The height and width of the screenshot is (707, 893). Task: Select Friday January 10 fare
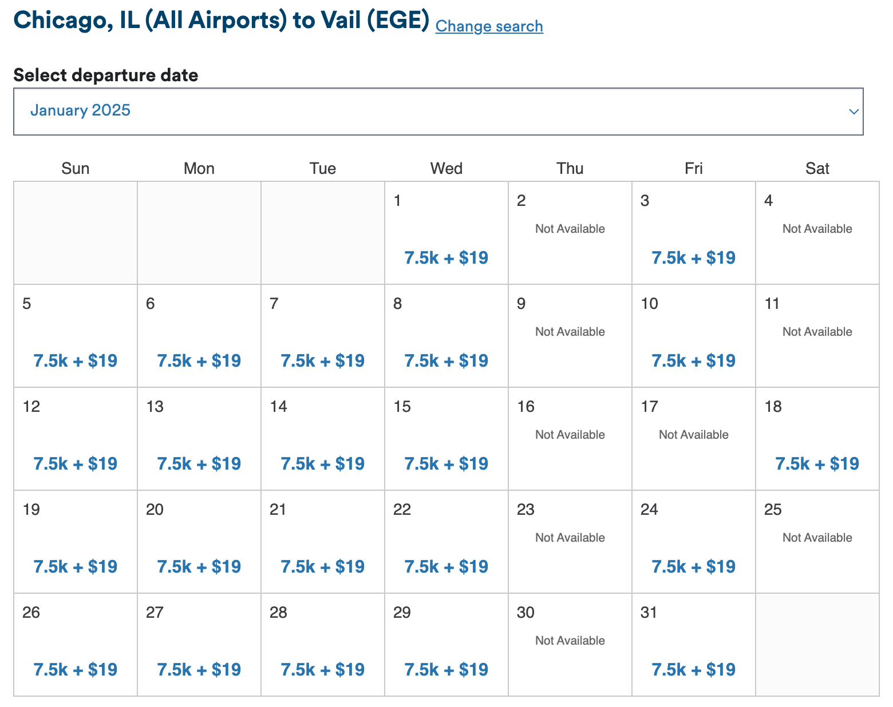tap(693, 361)
